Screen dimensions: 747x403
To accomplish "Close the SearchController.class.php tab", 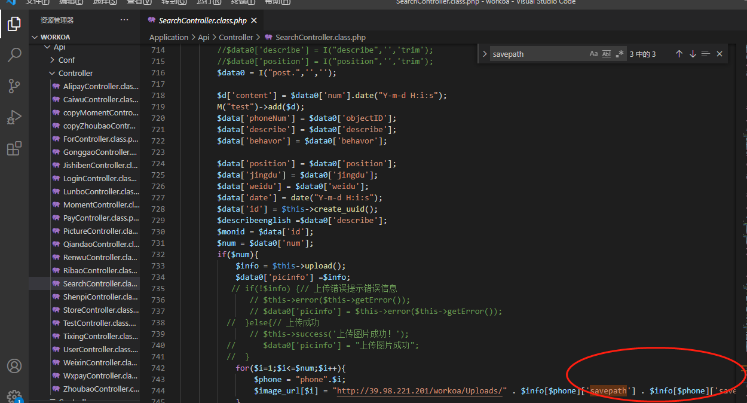I will coord(254,20).
